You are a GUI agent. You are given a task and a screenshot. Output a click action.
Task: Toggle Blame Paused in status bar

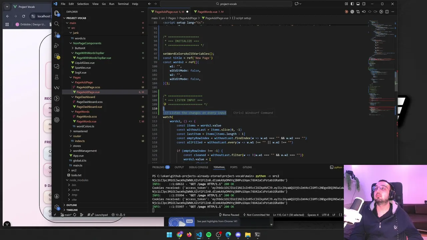(229, 215)
